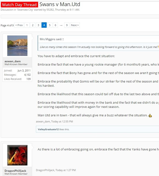Open DragonPhilljack's dragon avatar

click(x=17, y=155)
